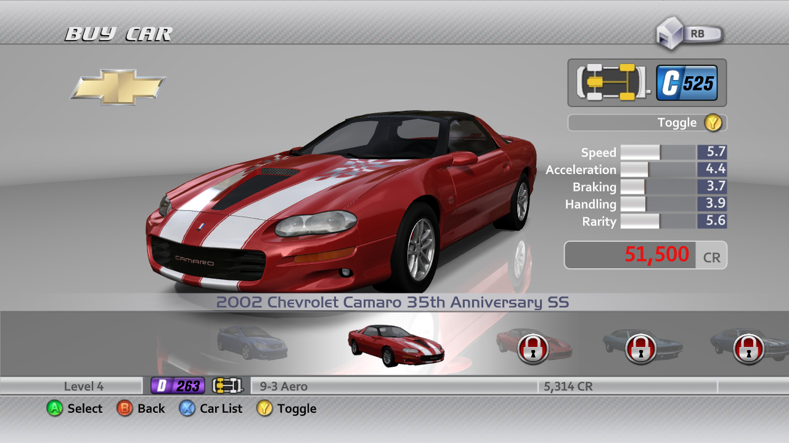Click the blue X button icon
The image size is (789, 443).
187,408
